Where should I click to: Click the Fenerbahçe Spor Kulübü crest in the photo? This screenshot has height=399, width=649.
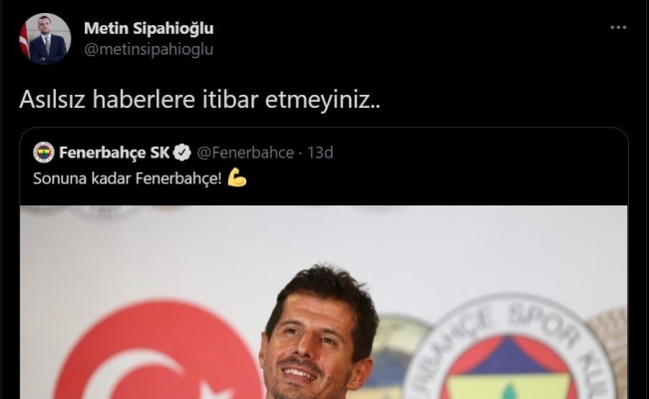[x=511, y=347]
